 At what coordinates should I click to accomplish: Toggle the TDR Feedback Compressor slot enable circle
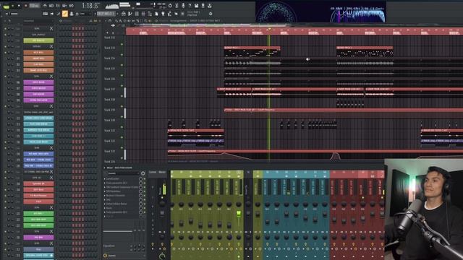pos(140,187)
